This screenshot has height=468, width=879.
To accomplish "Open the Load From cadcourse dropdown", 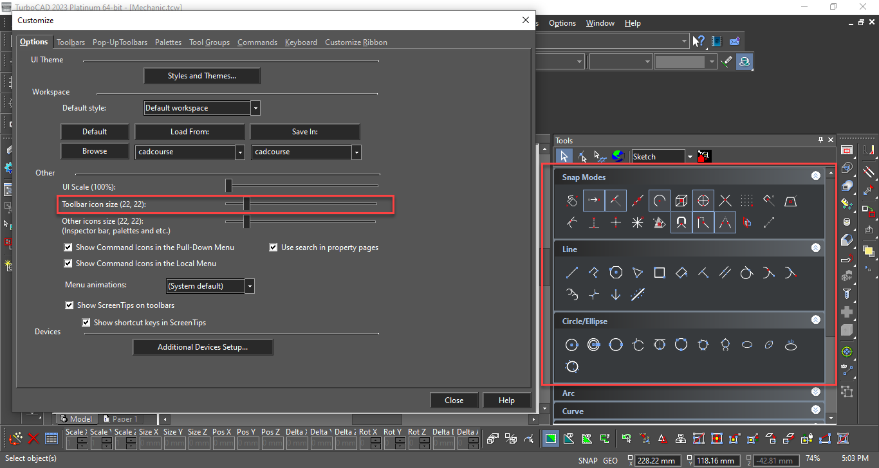I will point(240,152).
